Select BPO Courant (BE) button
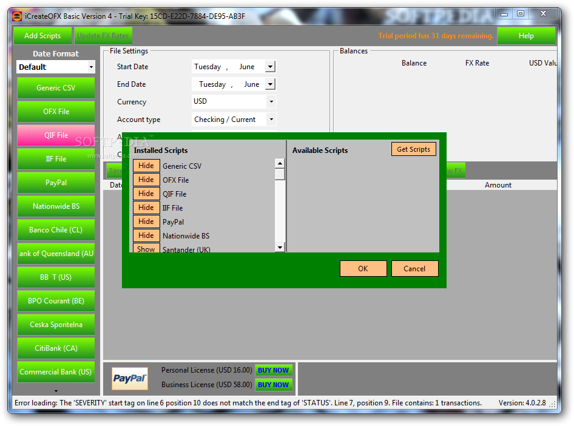 click(56, 301)
